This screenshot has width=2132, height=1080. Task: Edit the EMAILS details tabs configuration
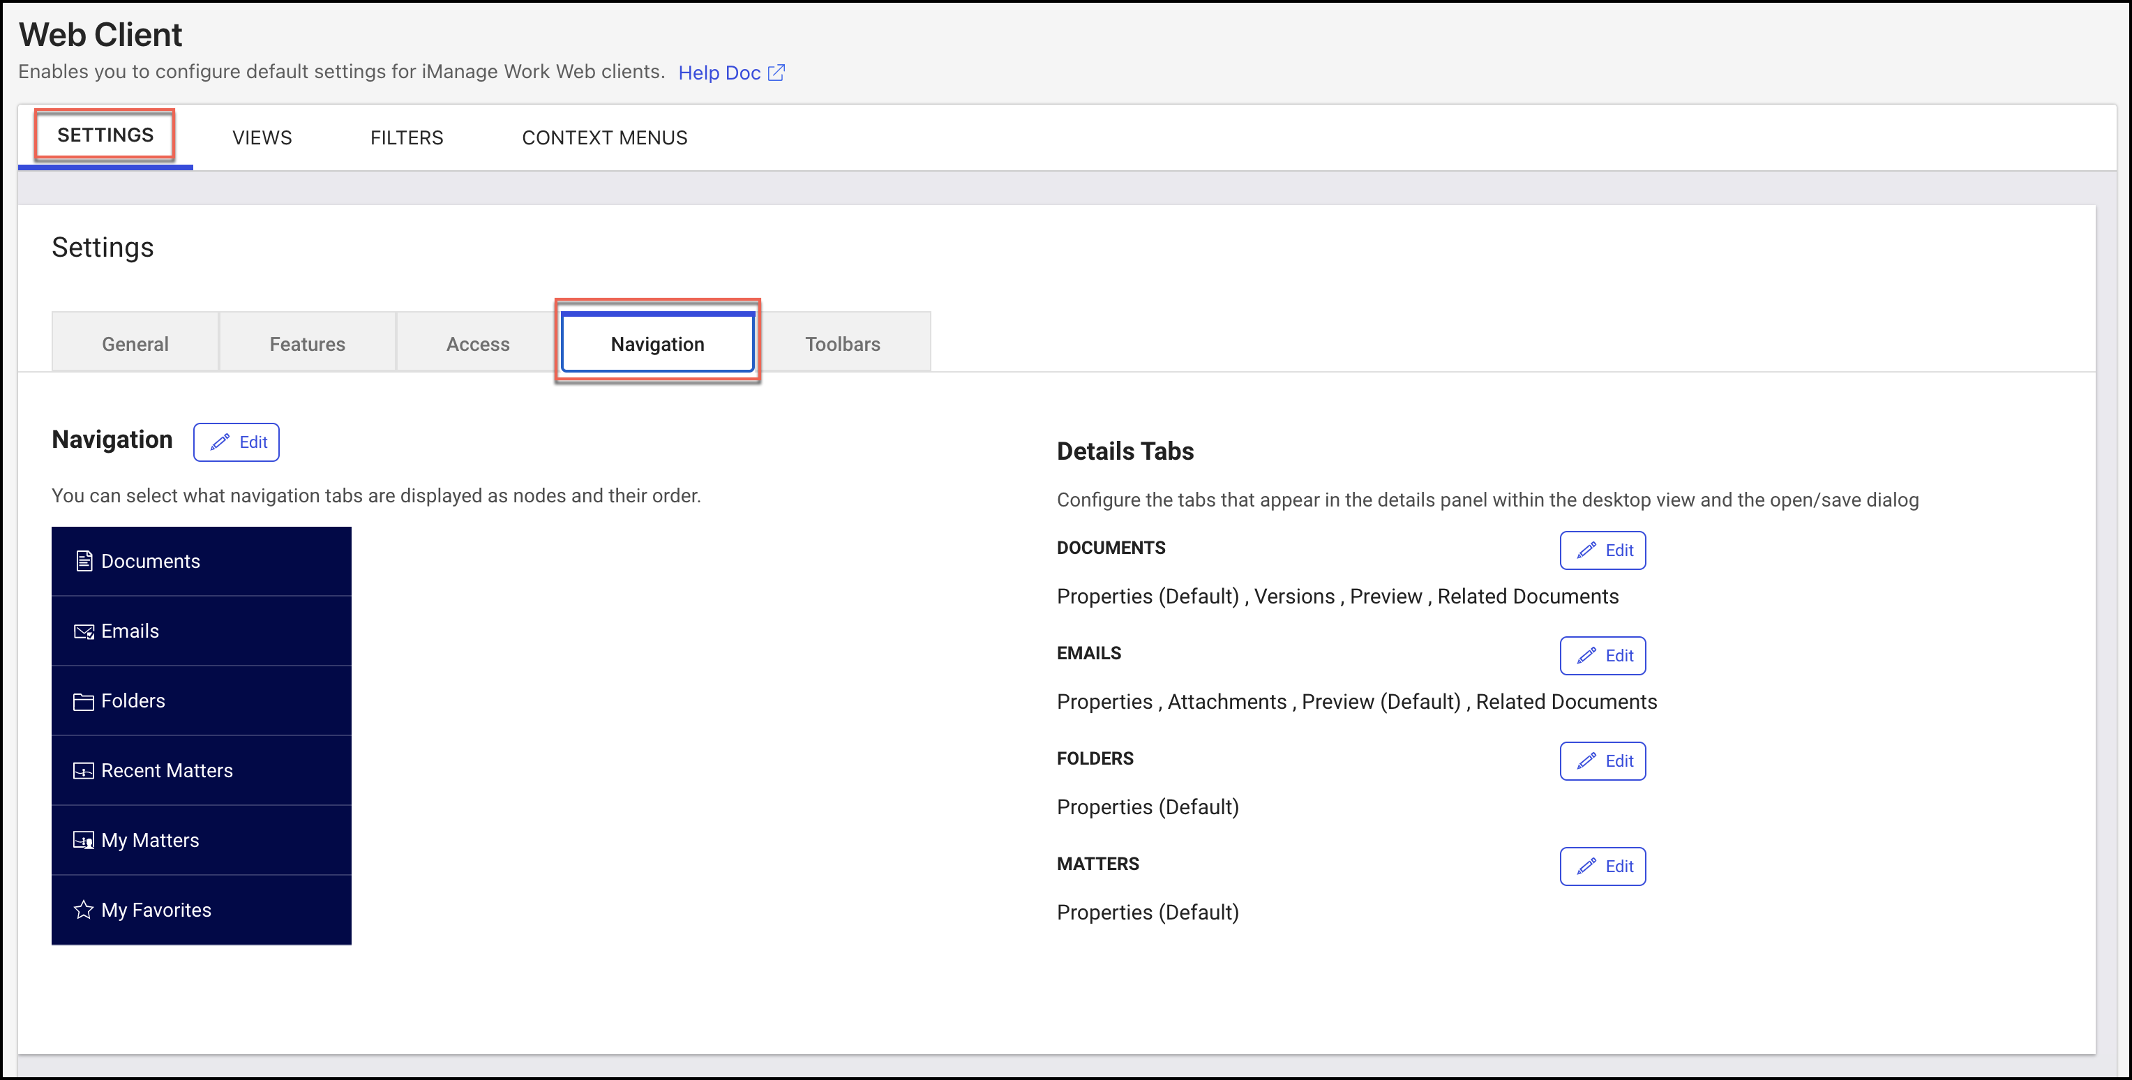pyautogui.click(x=1602, y=655)
